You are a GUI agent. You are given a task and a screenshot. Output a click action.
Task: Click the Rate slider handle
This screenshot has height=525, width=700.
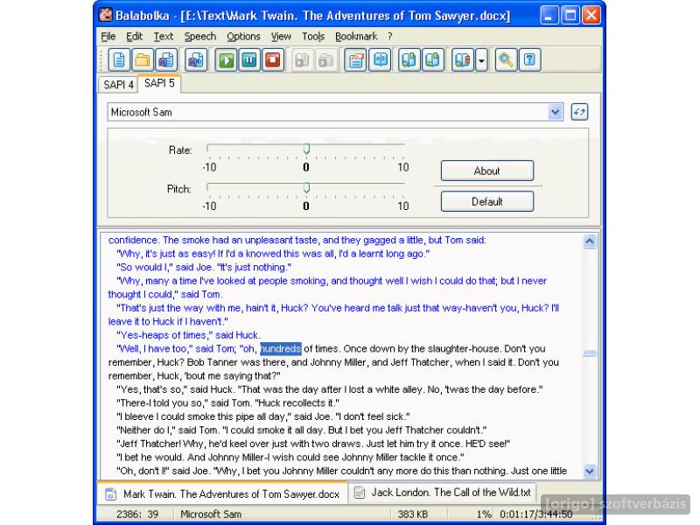click(x=306, y=148)
